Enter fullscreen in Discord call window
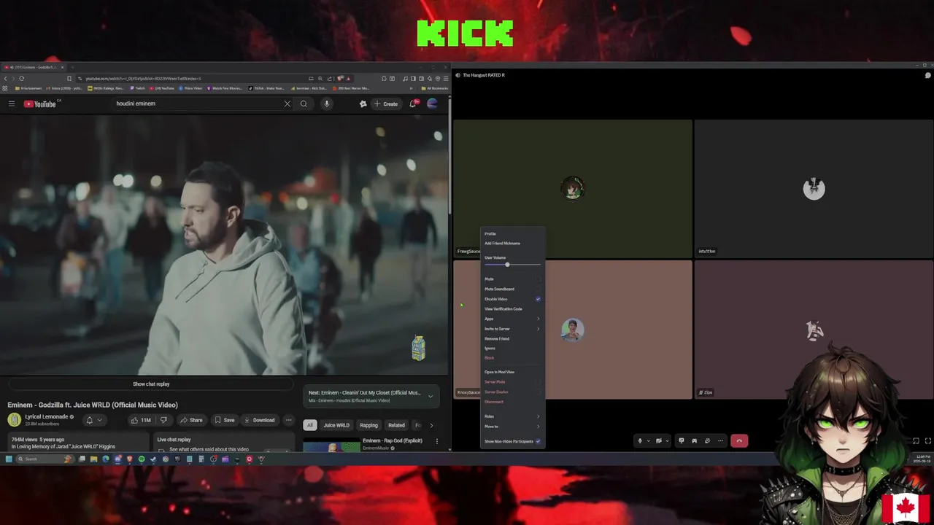The height and width of the screenshot is (525, 934). point(927,440)
